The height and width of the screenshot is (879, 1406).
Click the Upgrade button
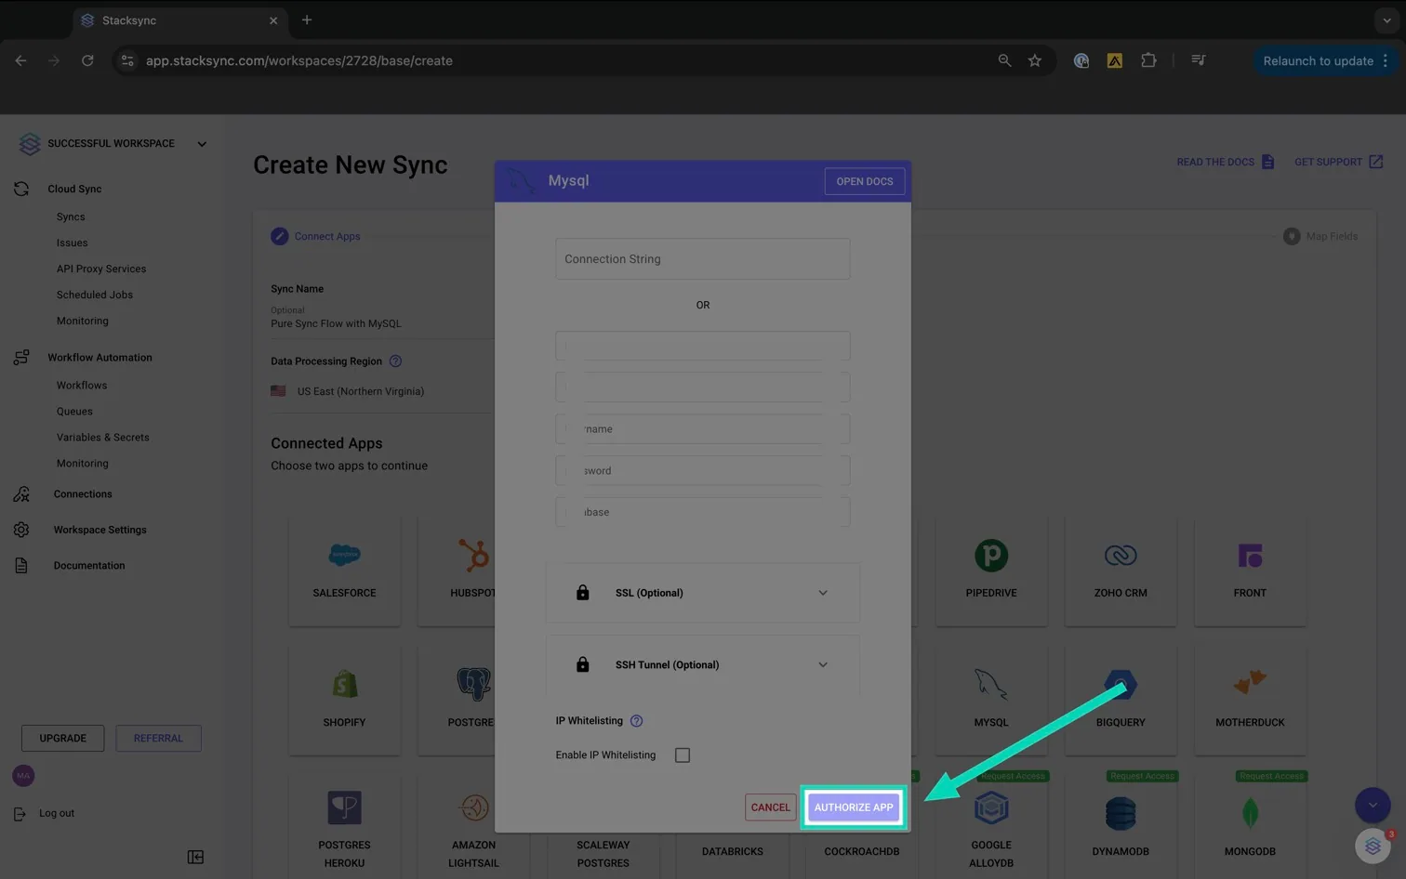63,739
